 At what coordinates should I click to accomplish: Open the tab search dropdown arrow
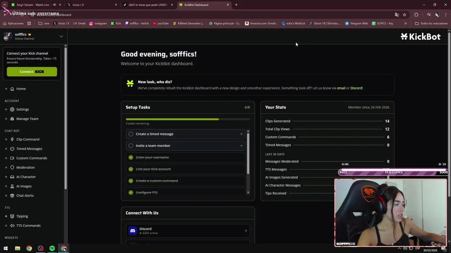pos(5,5)
